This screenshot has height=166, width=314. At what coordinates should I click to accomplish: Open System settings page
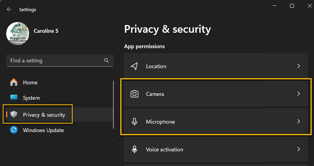tap(31, 98)
